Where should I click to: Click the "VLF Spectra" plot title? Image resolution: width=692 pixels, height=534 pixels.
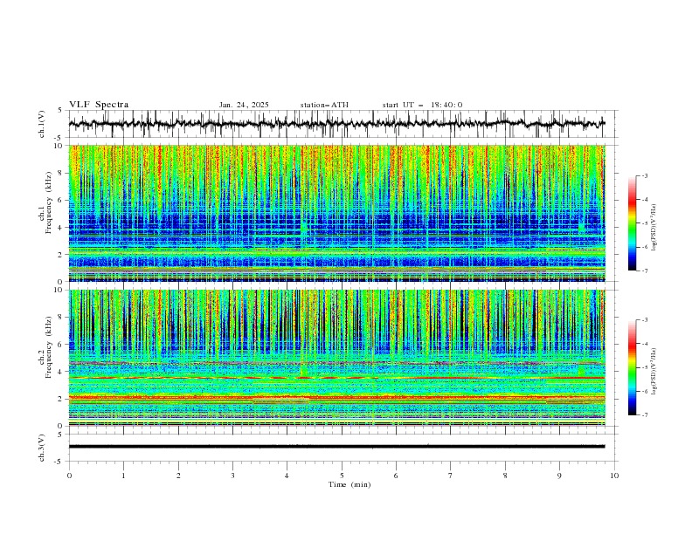tap(99, 105)
